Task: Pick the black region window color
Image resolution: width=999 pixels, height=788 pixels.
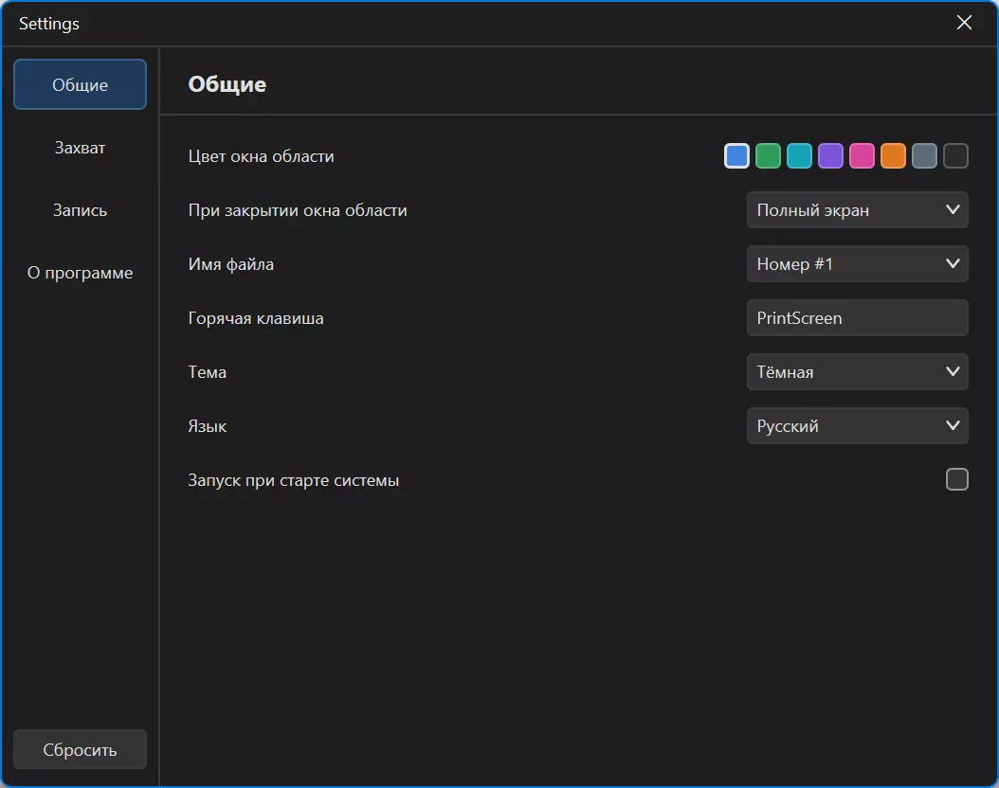Action: (955, 156)
